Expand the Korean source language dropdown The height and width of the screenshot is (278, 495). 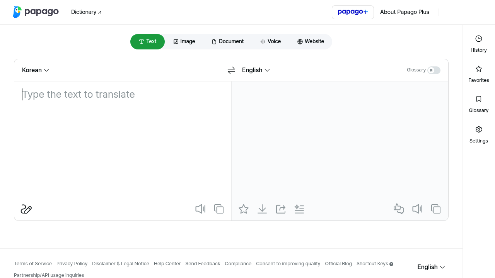(36, 70)
